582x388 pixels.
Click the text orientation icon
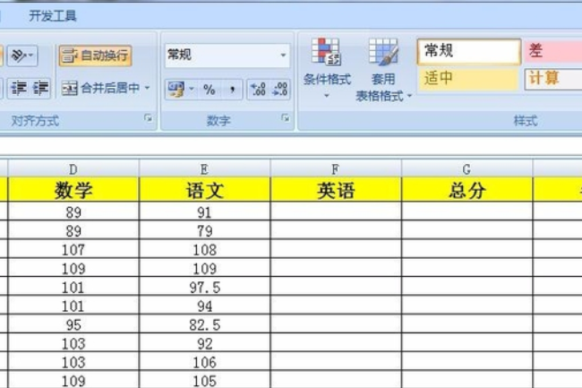[x=19, y=56]
